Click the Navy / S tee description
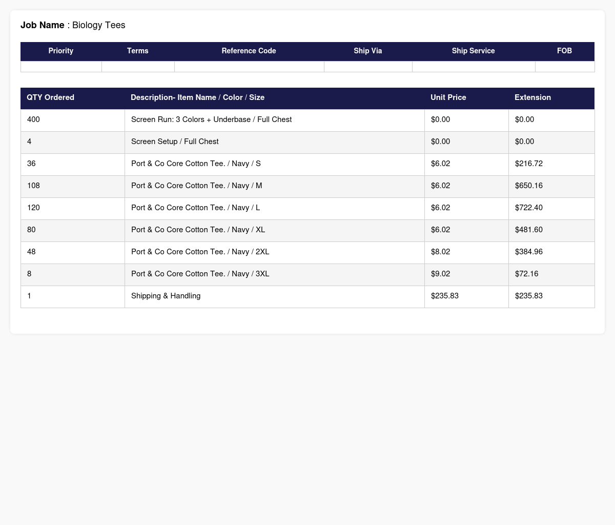The height and width of the screenshot is (525, 615). coord(196,164)
